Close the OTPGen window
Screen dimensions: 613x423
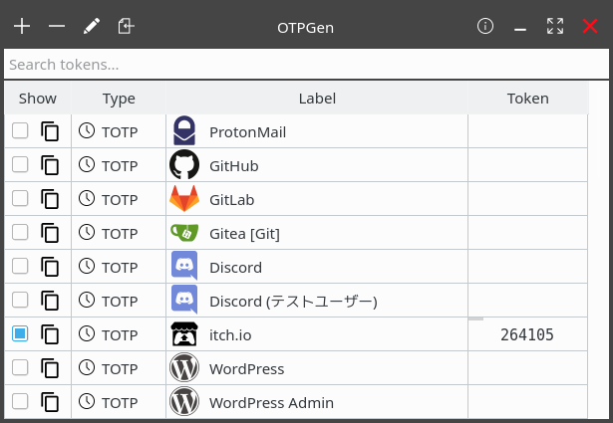click(x=590, y=27)
